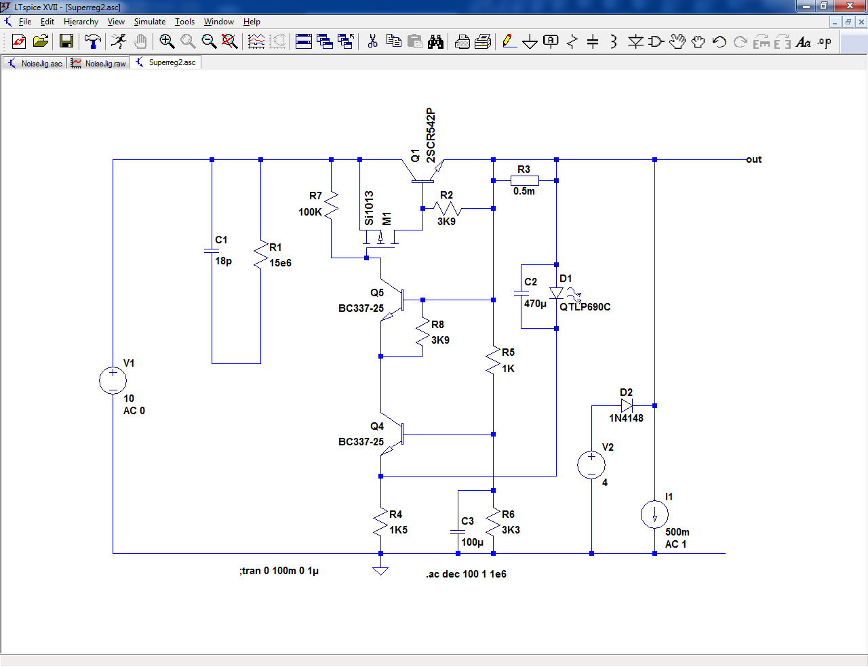Switch to the NoiseJig.asc tab
Viewport: 868px width, 667px height.
tap(35, 63)
